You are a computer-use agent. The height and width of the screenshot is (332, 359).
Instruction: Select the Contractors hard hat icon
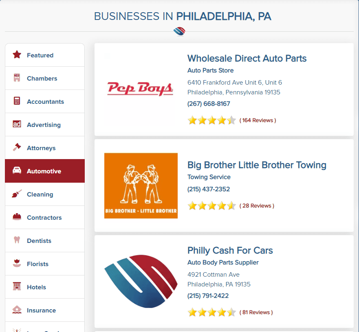pos(17,217)
